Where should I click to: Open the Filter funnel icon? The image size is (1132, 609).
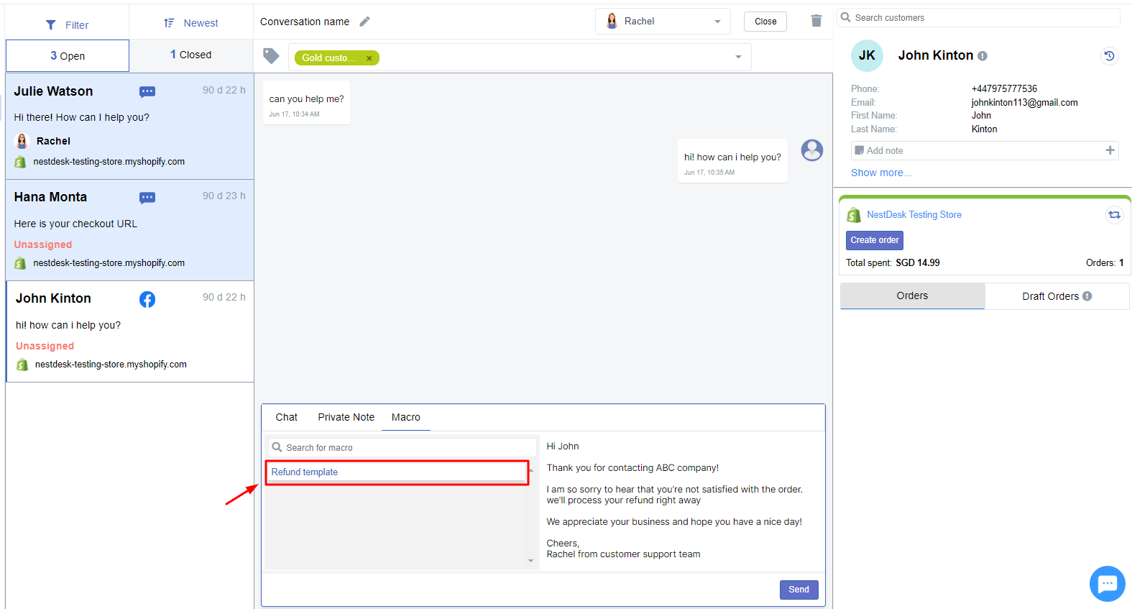(50, 25)
